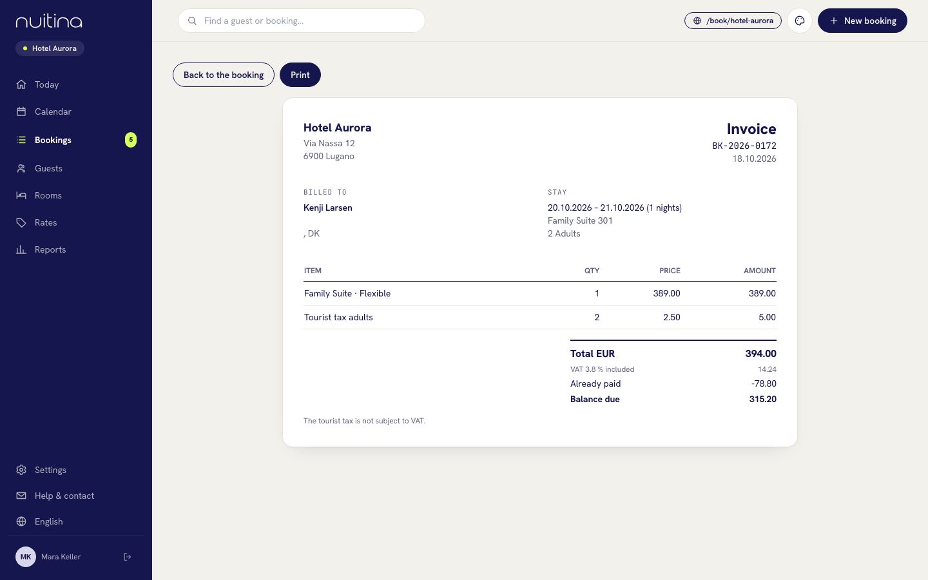Screen dimensions: 928x580
Task: Log out using the sign-out icon
Action: coord(128,557)
